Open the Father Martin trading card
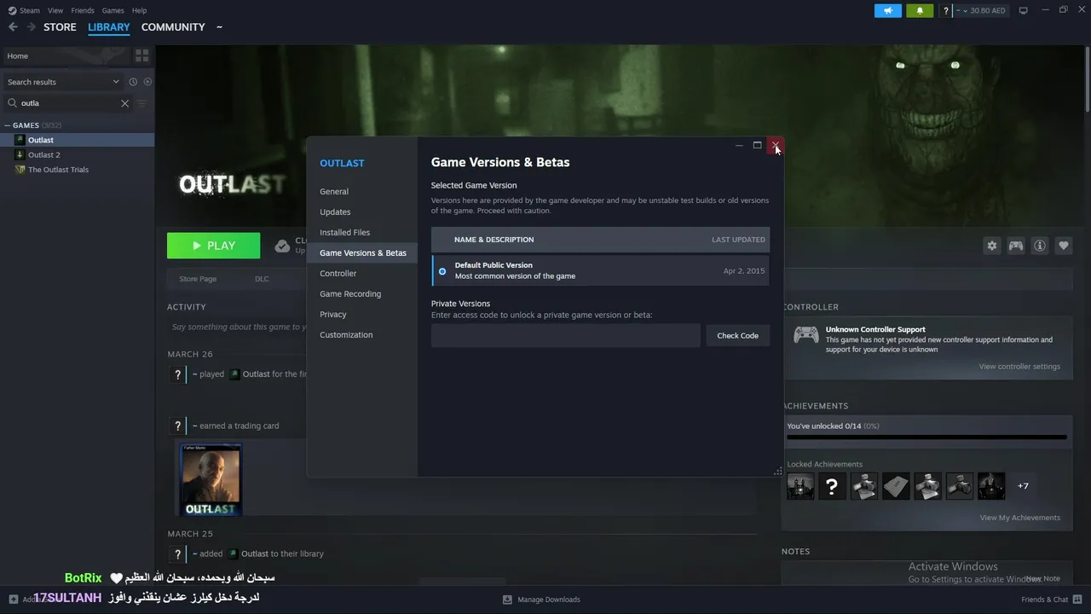Viewport: 1091px width, 614px height. tap(210, 479)
